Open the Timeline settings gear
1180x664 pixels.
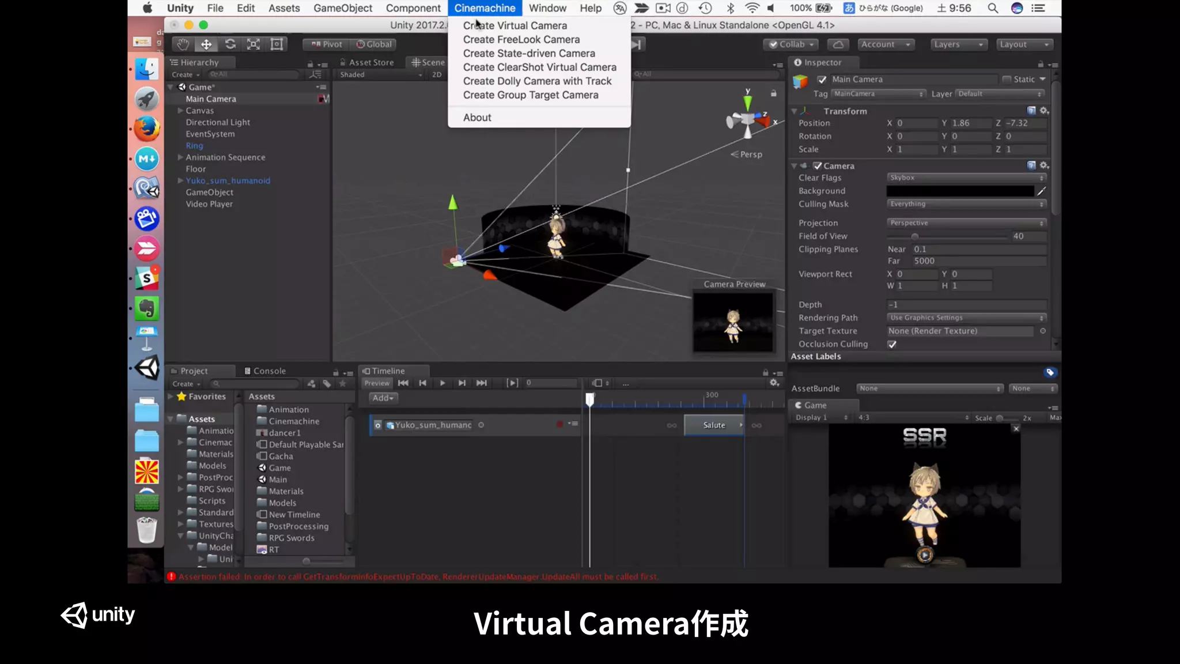click(x=774, y=383)
